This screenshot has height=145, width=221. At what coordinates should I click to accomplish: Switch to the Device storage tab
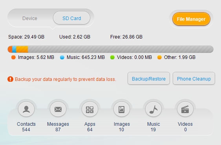(30, 18)
